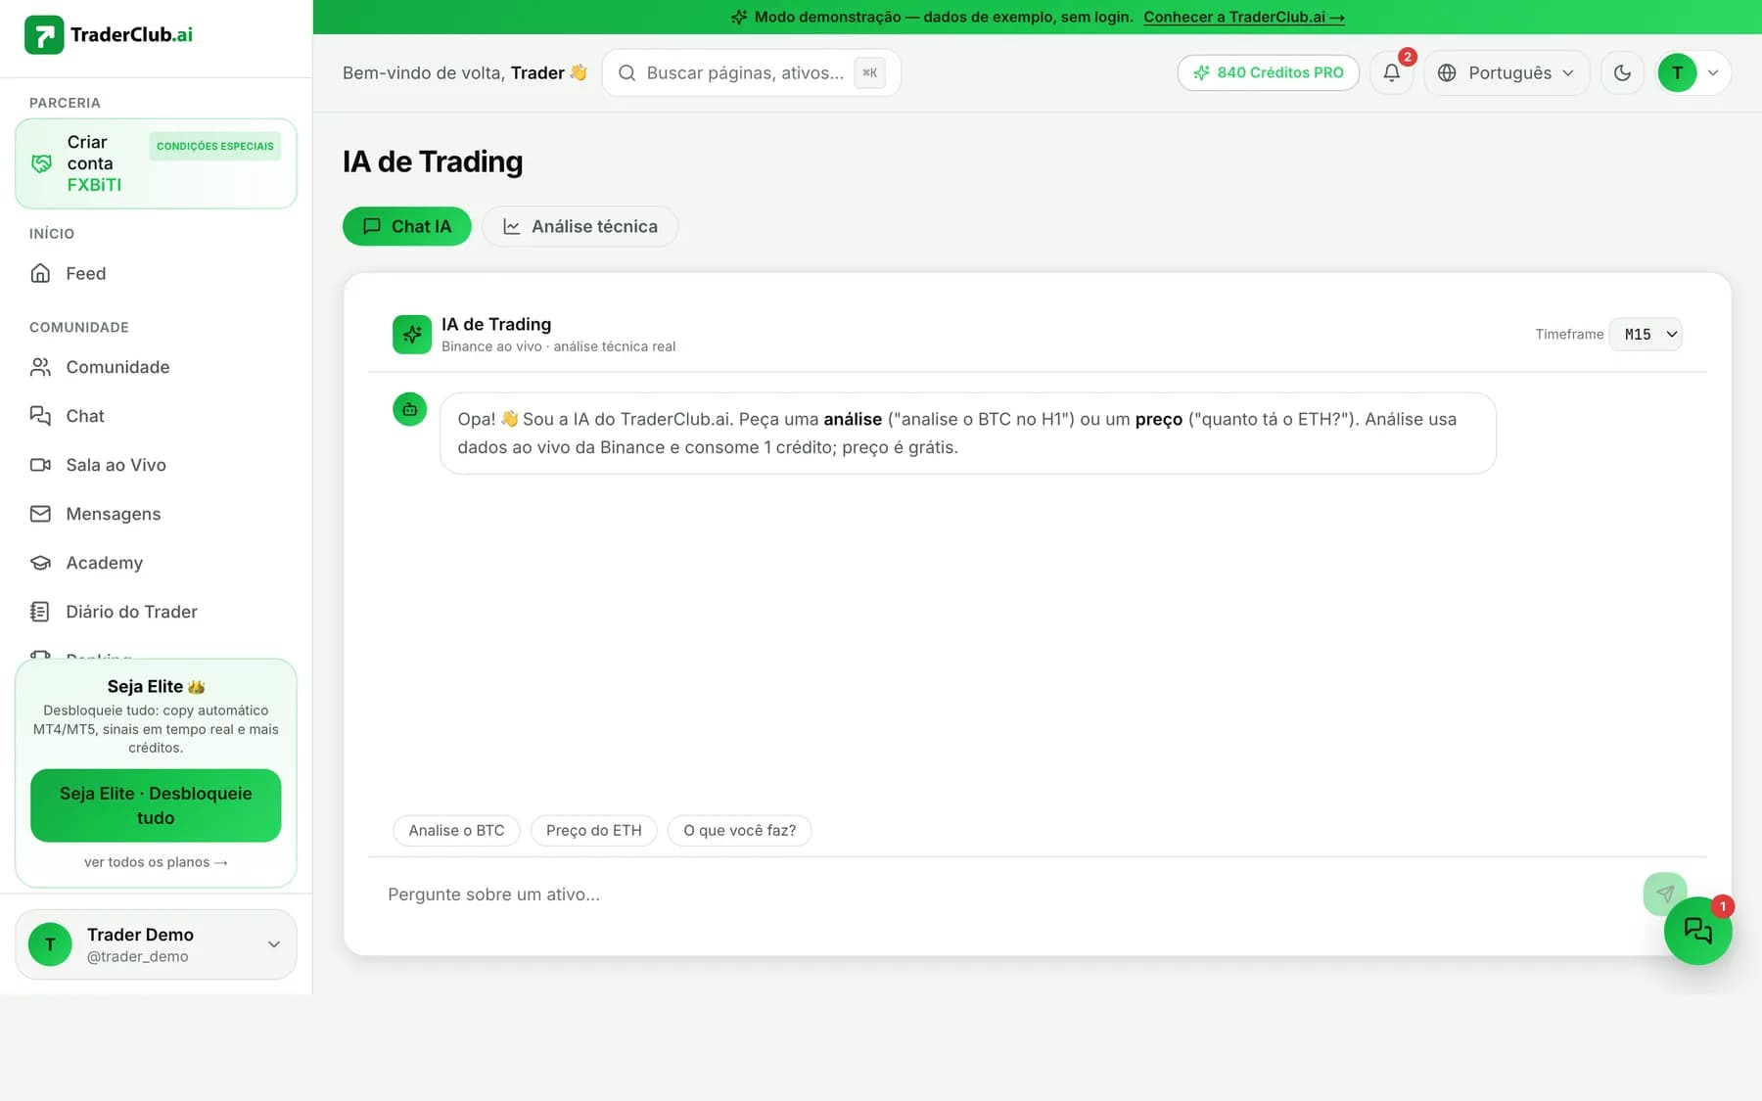The height and width of the screenshot is (1101, 1762).
Task: Open Diário do Trader
Action: (x=156, y=612)
